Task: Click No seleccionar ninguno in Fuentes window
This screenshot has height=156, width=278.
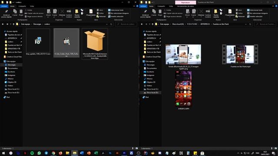Action: (258, 13)
